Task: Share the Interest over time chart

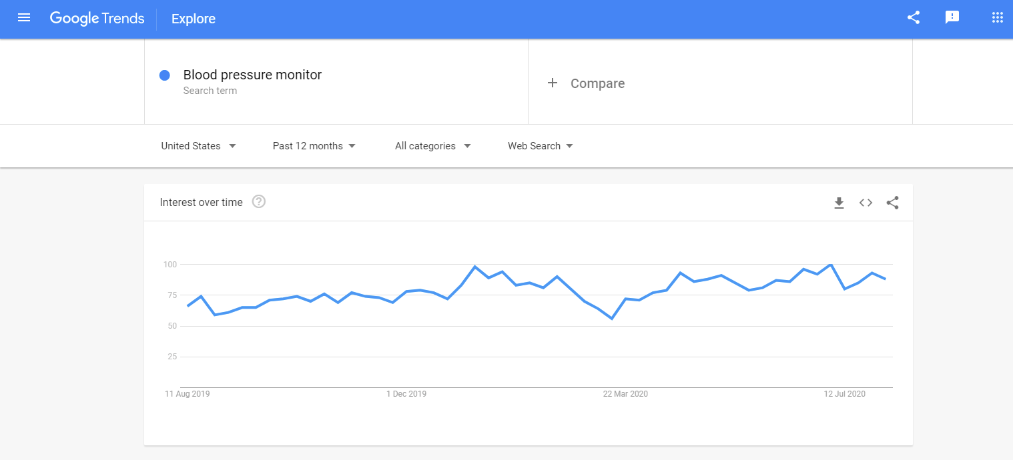Action: [892, 203]
